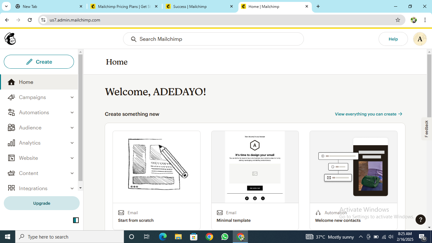Viewport: 432px width, 243px height.
Task: Select the Home | Mailchimp tab
Action: (x=275, y=6)
